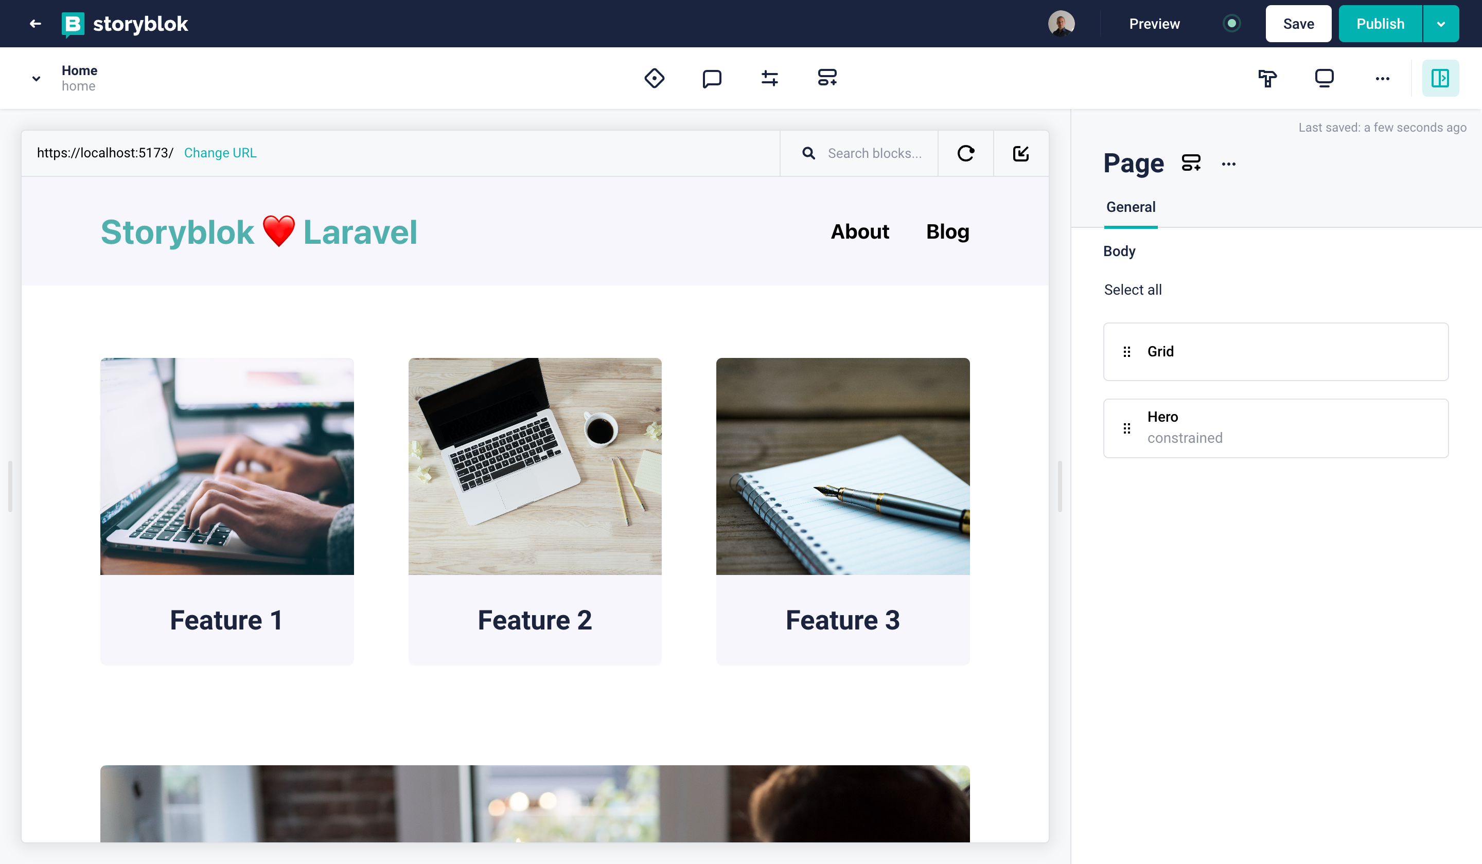Open the Page three-dots options menu
This screenshot has width=1482, height=864.
(1228, 164)
